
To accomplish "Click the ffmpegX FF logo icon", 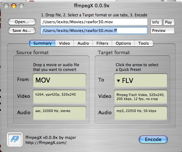I will 15,139.
